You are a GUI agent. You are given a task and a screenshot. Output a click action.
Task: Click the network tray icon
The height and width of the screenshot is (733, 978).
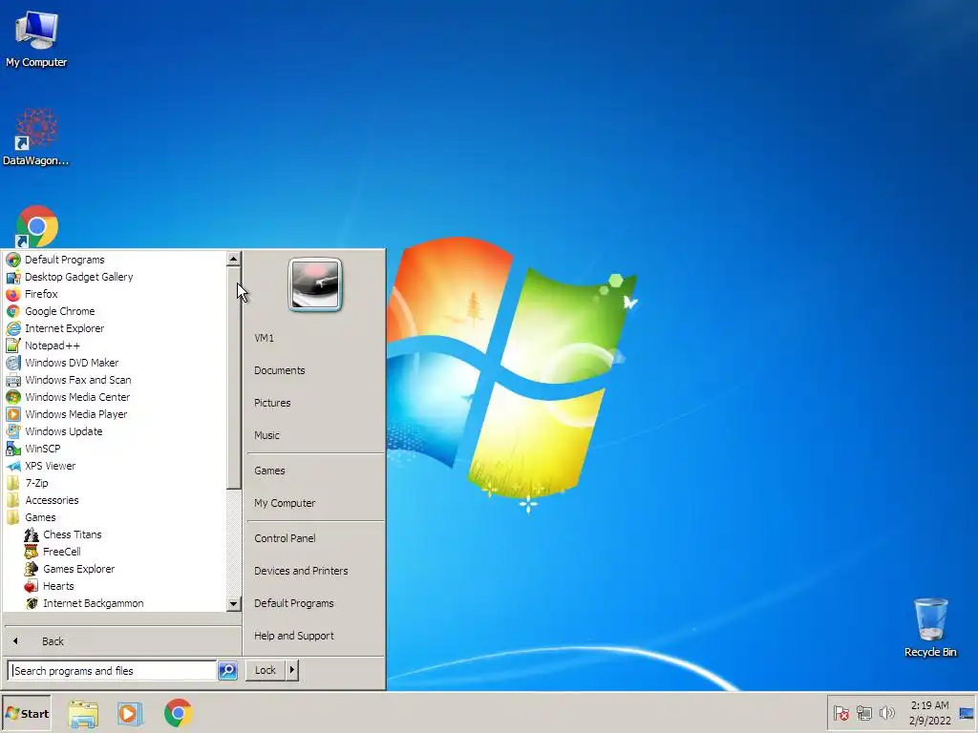(x=863, y=713)
